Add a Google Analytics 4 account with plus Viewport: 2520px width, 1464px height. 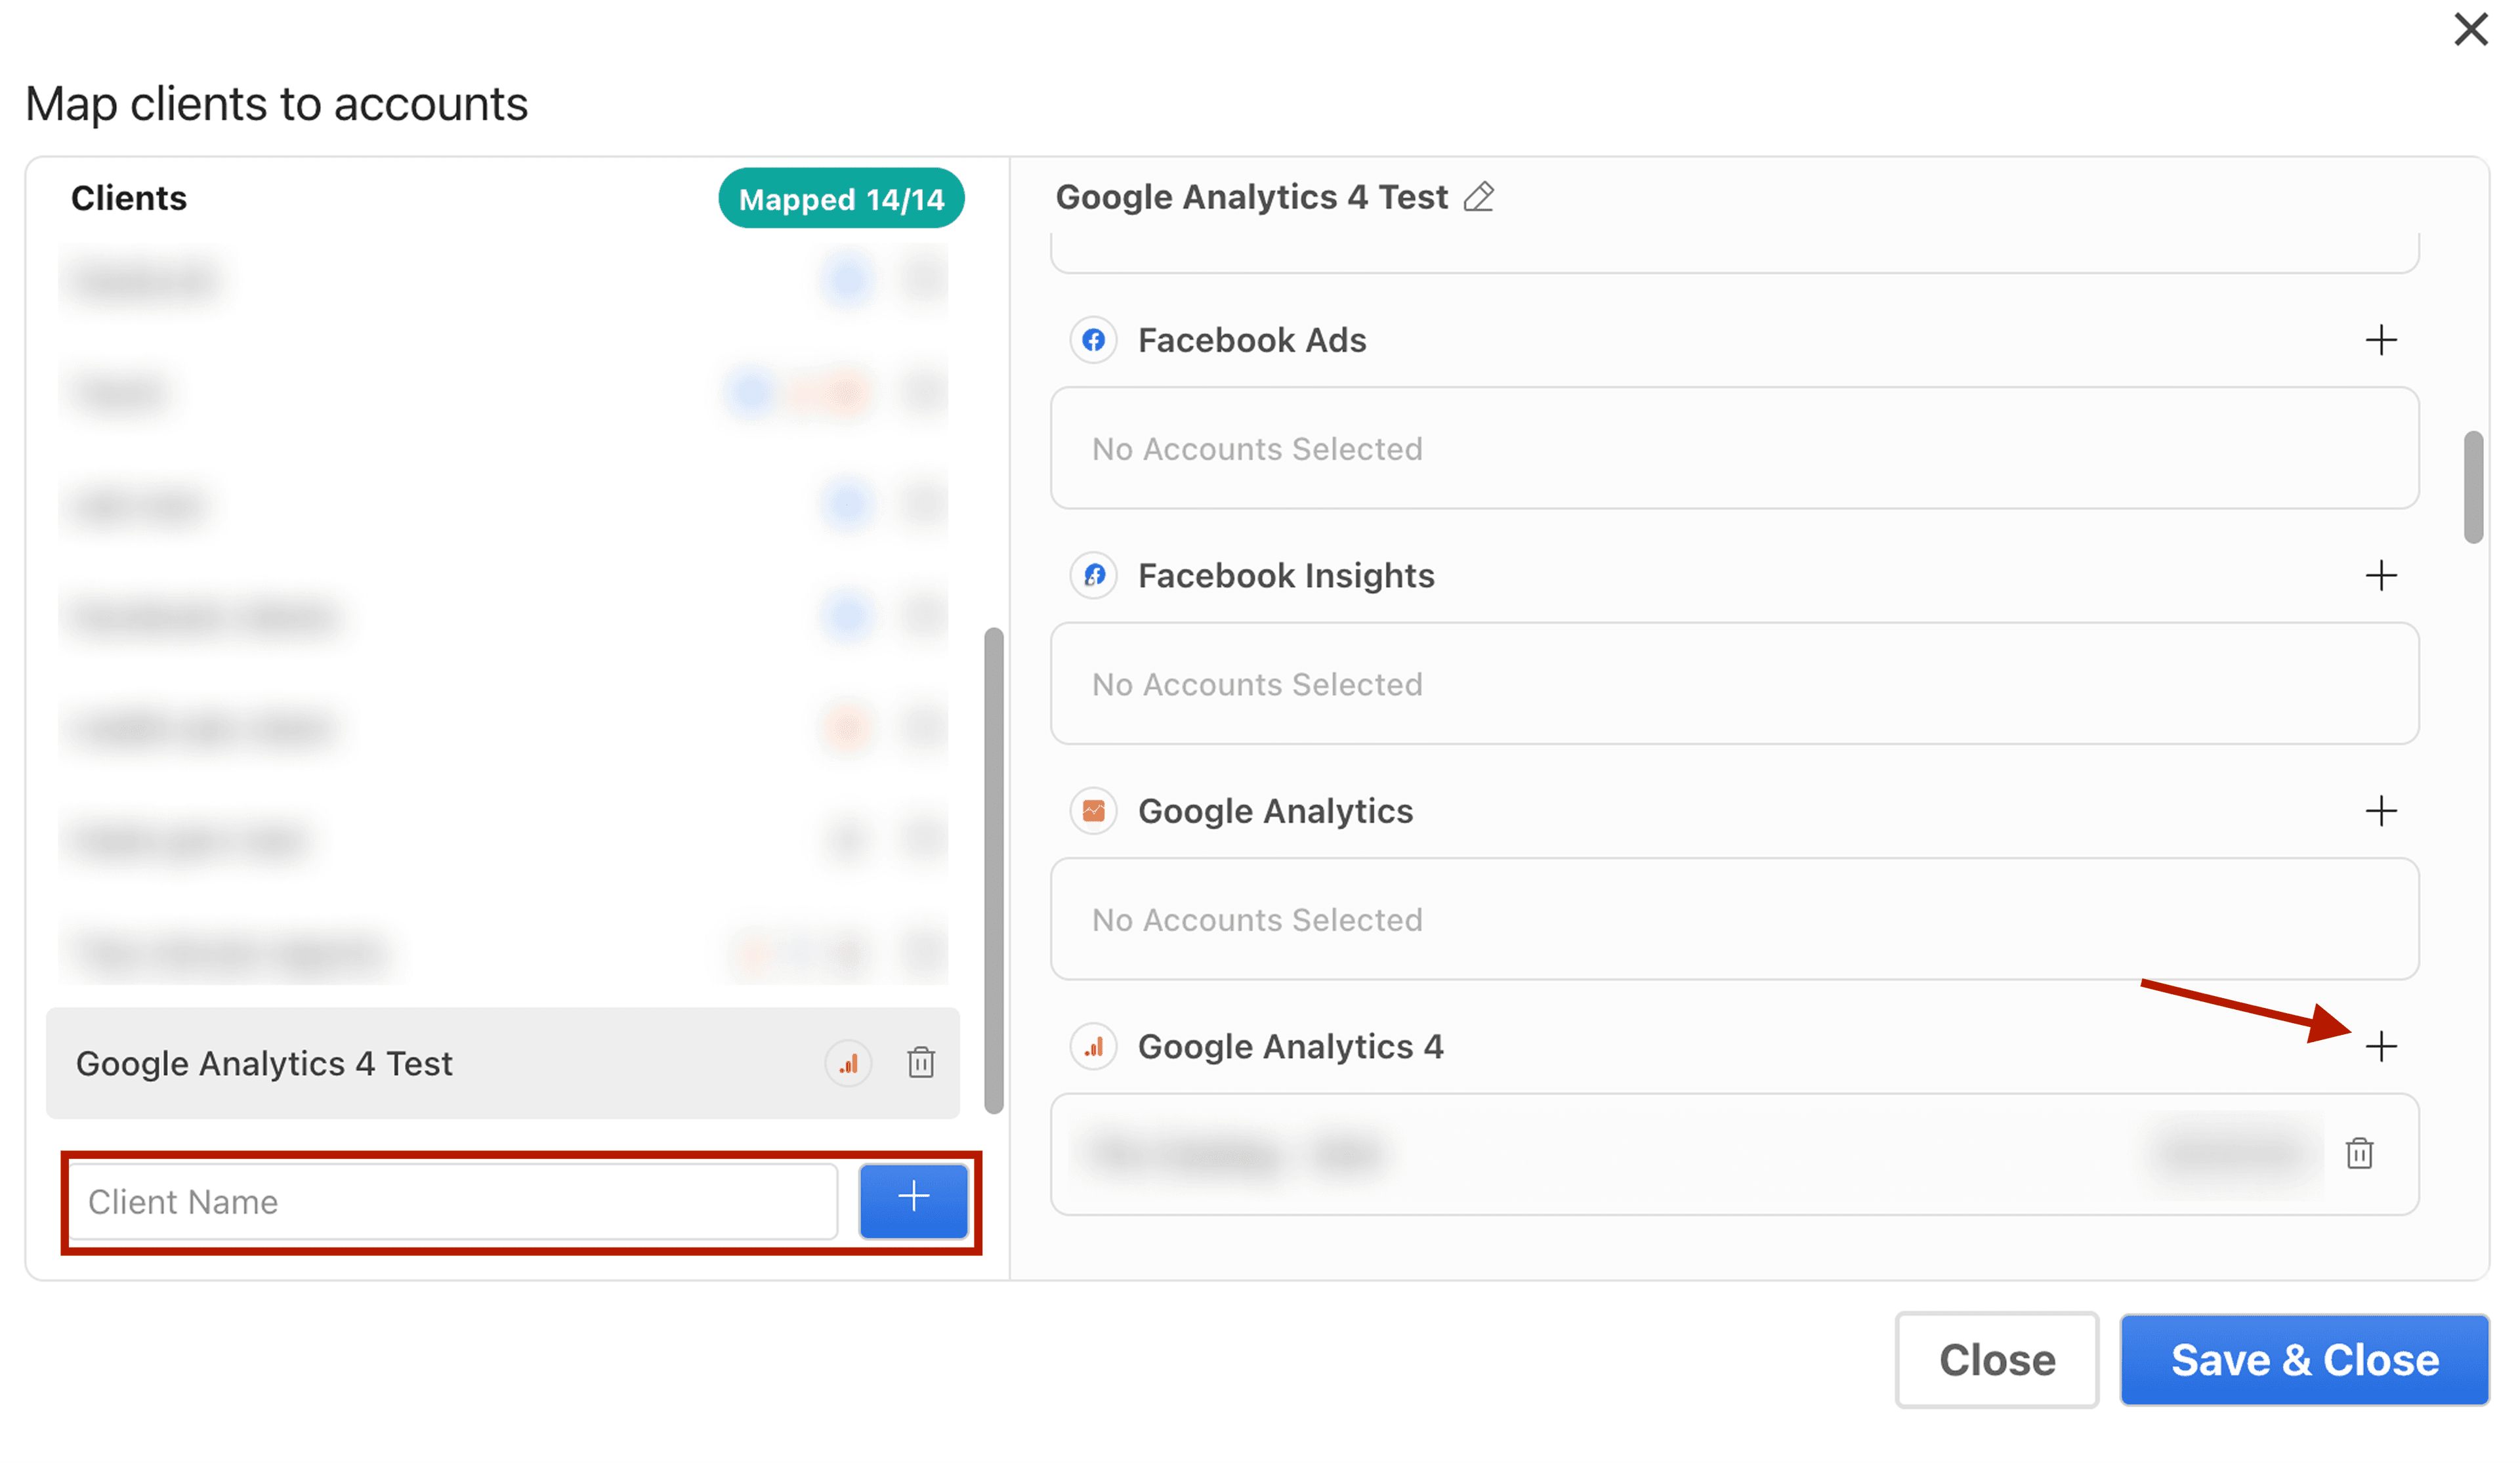pyautogui.click(x=2380, y=1046)
